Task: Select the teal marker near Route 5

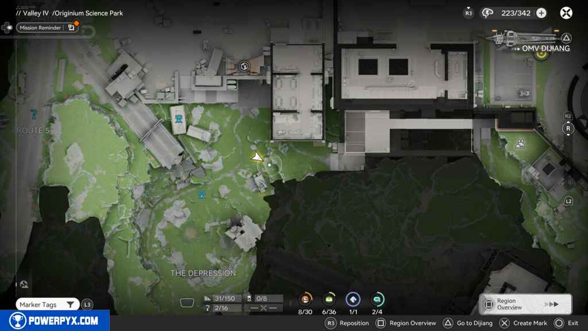Action: click(34, 114)
